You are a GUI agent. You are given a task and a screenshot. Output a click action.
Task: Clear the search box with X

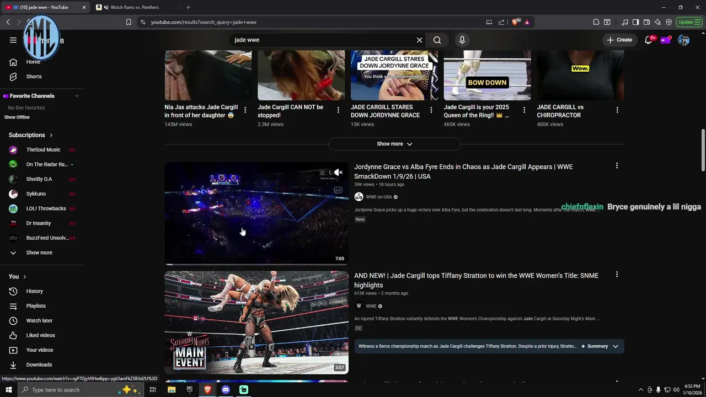tap(419, 40)
